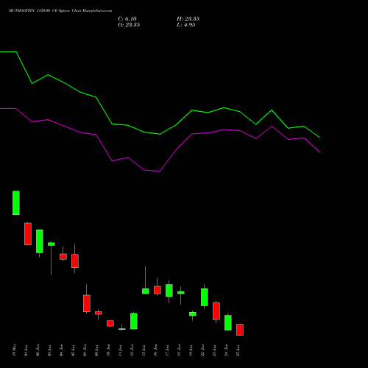Click the magenta indicator line

tap(160, 171)
